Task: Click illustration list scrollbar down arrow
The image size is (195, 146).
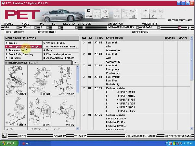Action: (x=77, y=128)
